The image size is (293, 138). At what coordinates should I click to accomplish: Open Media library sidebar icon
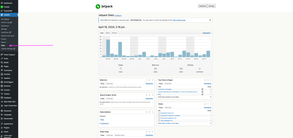[x=2, y=62]
